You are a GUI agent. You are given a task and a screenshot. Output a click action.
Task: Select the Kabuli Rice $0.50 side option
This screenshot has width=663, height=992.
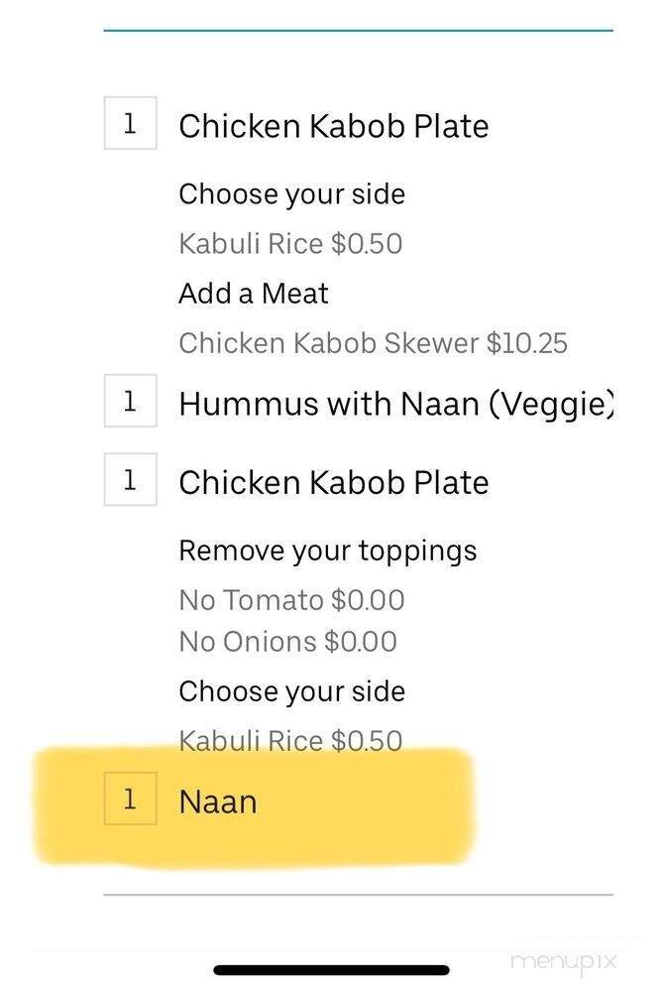click(291, 244)
